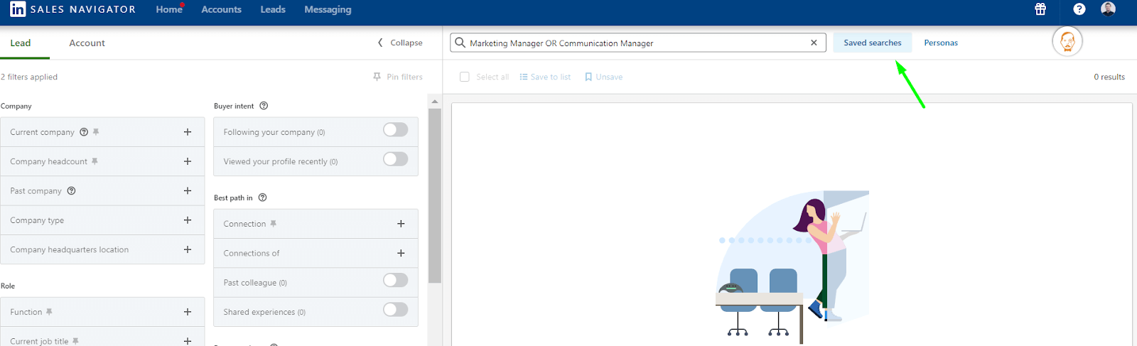
Task: Click the Pin filters pin icon
Action: 377,77
